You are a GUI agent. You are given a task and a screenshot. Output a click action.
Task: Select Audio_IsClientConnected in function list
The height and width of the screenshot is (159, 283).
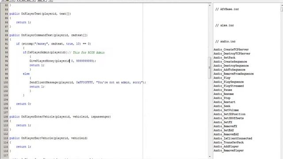233,138
